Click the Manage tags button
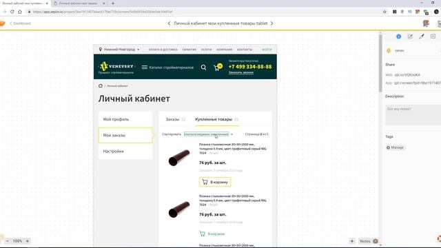 [x=395, y=147]
